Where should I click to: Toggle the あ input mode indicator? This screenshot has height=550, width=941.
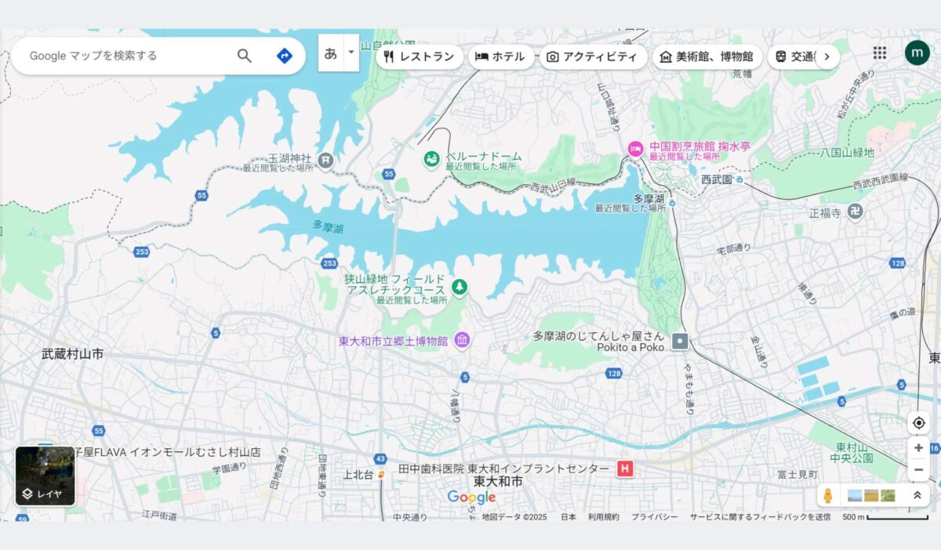[x=331, y=52]
